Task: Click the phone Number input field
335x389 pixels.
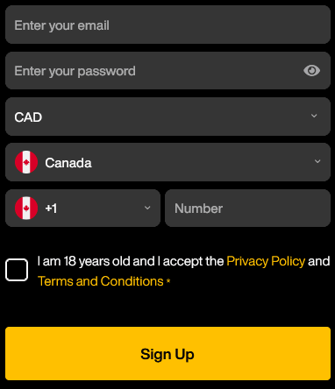Action: (247, 208)
